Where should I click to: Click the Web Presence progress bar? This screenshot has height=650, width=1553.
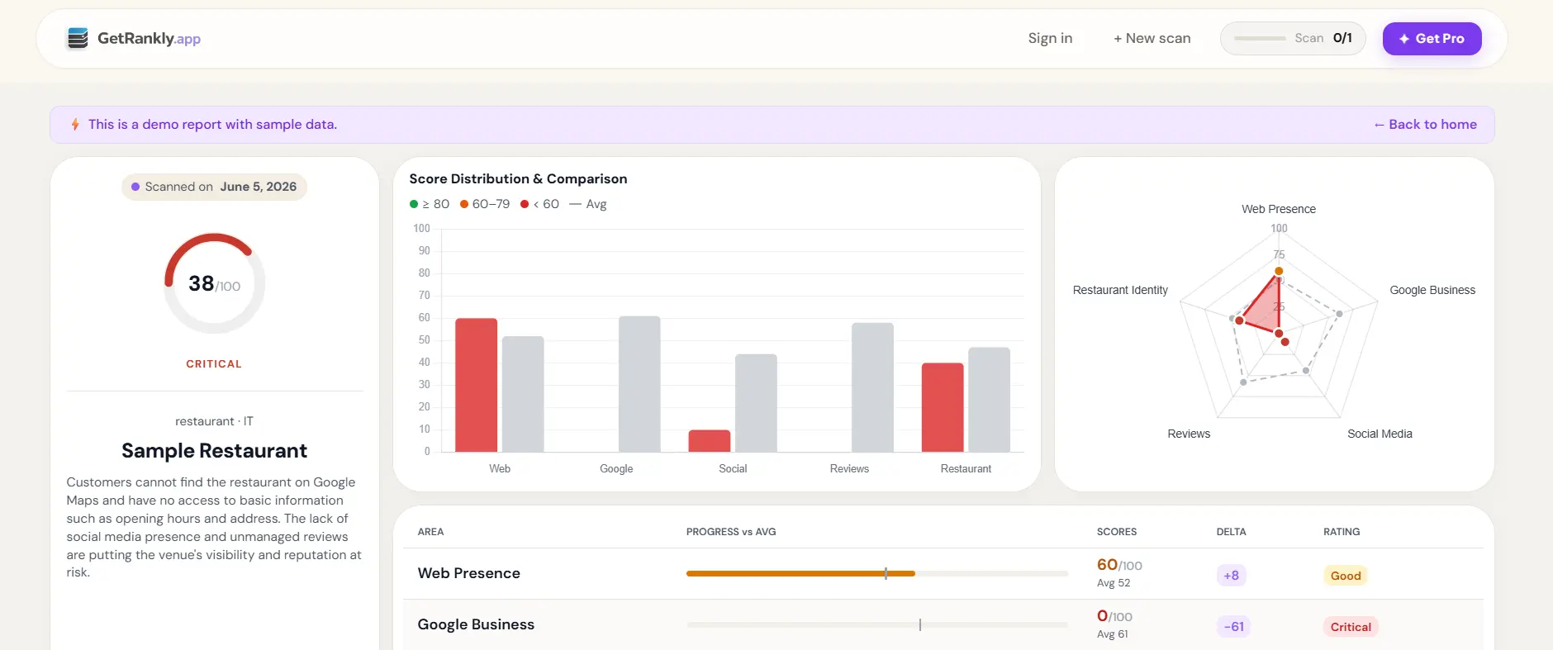pyautogui.click(x=877, y=573)
